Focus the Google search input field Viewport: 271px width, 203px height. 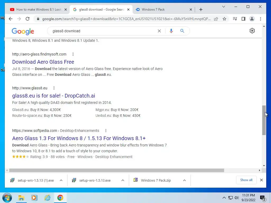click(104, 31)
